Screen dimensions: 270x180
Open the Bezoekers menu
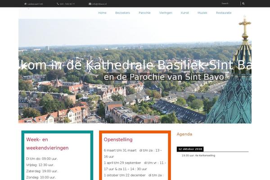click(x=122, y=13)
